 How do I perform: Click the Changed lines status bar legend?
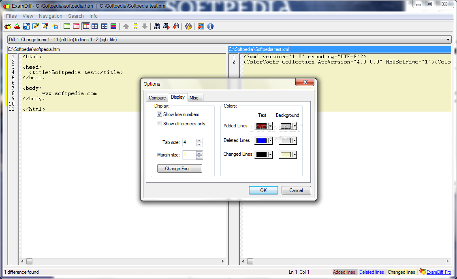(x=401, y=272)
